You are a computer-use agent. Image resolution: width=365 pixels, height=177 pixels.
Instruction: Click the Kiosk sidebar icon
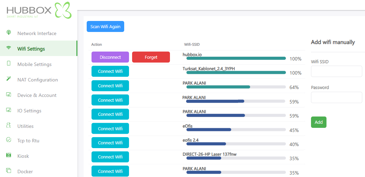9,155
